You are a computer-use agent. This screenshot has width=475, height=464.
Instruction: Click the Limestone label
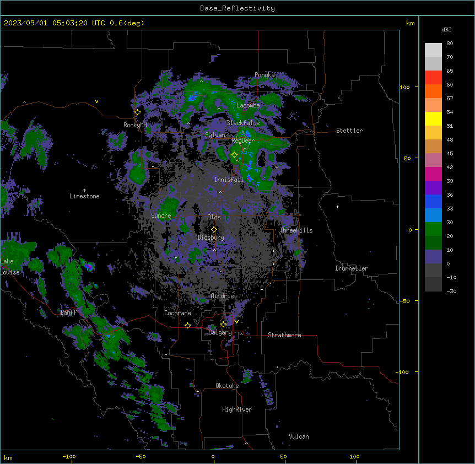tap(84, 196)
